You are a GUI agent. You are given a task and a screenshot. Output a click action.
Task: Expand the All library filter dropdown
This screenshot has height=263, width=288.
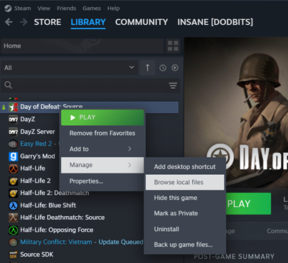coord(70,68)
